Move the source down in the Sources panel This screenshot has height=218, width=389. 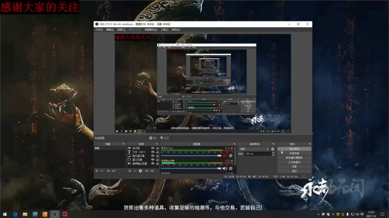152,171
